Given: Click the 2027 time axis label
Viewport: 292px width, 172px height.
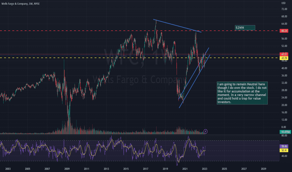Looking at the screenshot, I should tap(244, 169).
